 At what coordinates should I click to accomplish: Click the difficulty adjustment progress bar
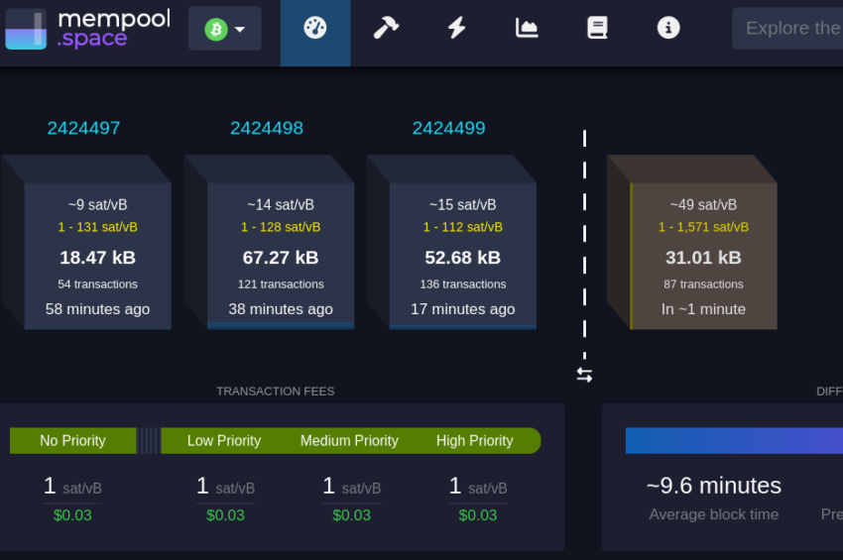[x=734, y=441]
